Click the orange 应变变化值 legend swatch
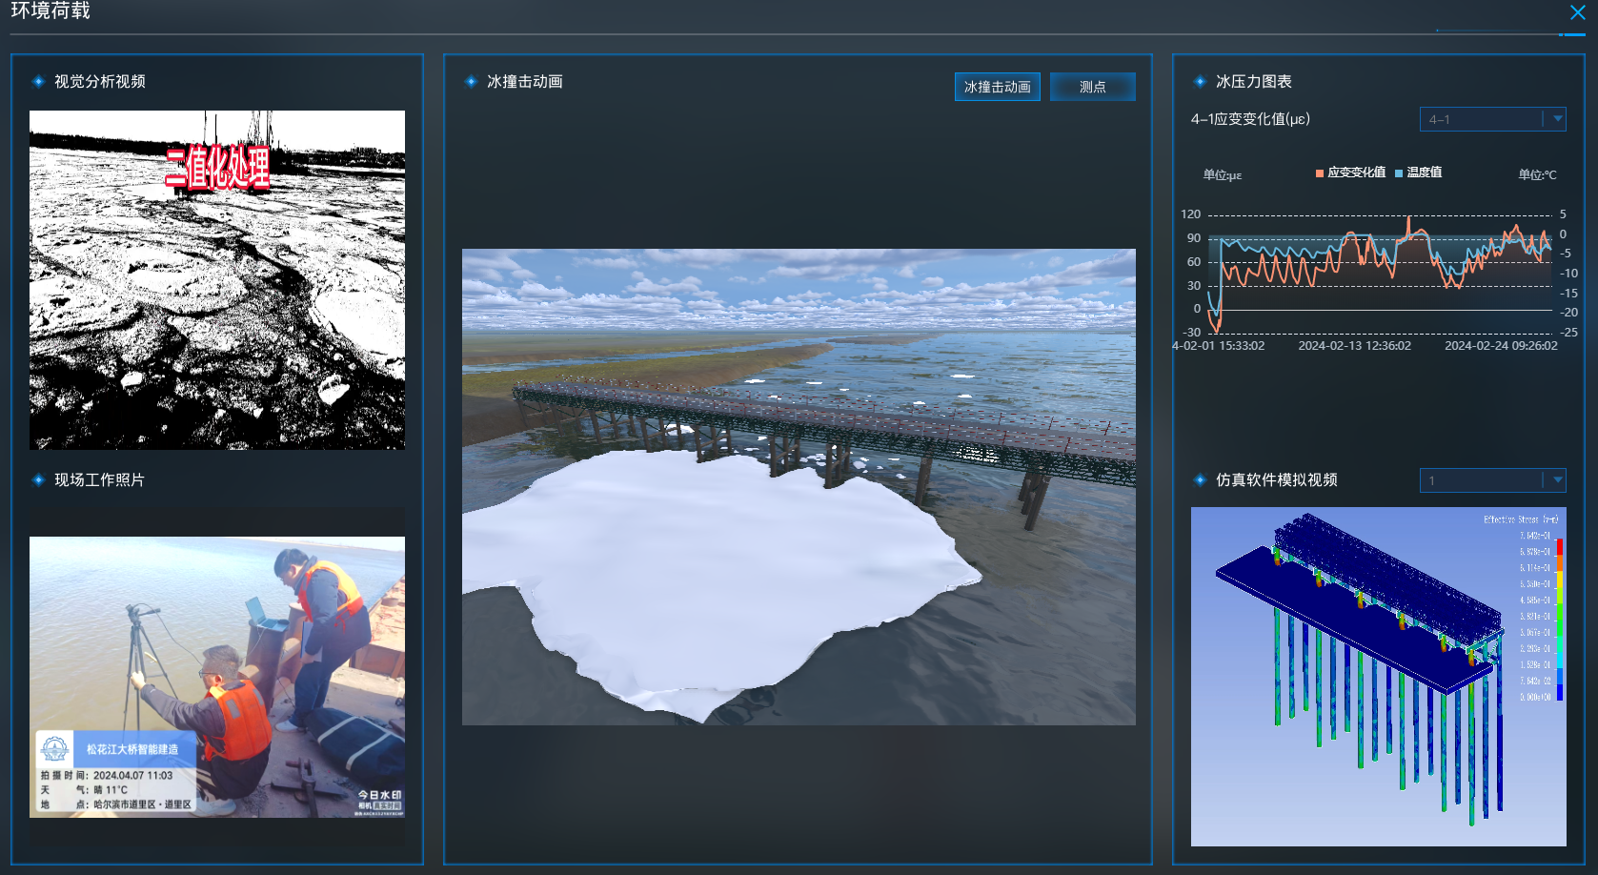1598x875 pixels. click(1320, 173)
